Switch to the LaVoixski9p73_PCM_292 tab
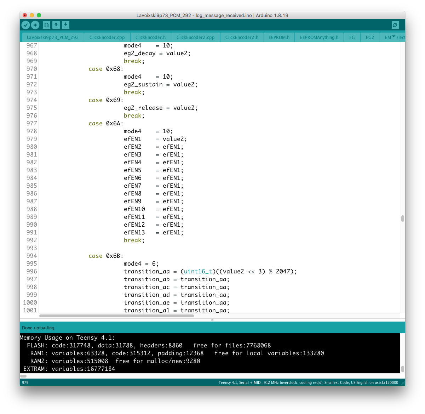The width and height of the screenshot is (425, 414). (x=53, y=37)
